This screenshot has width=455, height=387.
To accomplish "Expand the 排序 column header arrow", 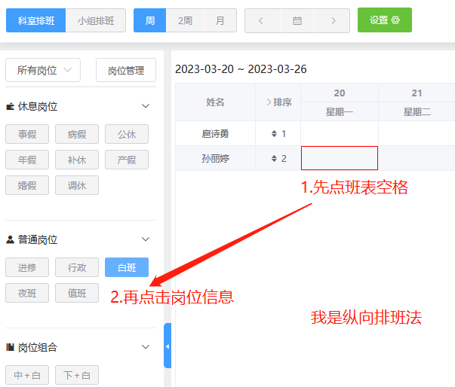I will [269, 102].
